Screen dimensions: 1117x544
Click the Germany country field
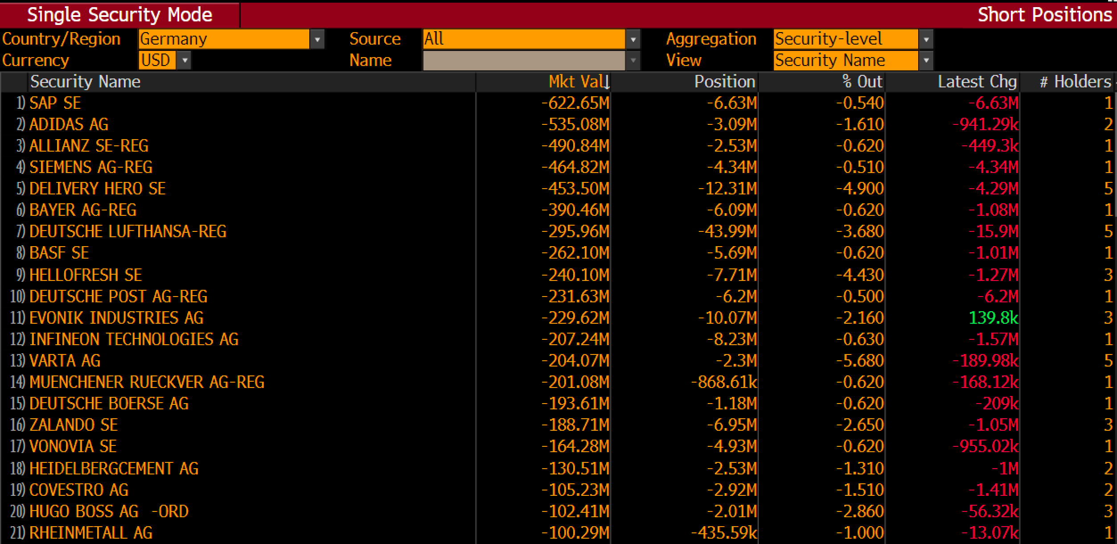tap(224, 39)
